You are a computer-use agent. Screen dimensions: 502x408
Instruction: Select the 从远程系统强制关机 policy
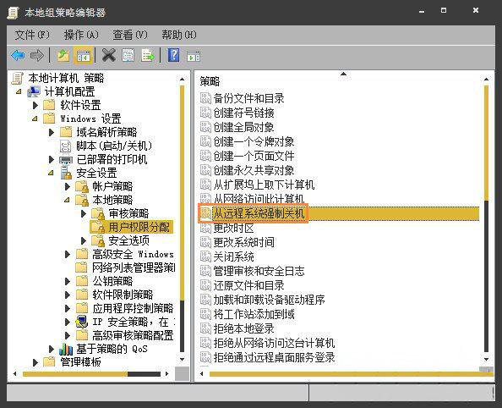(259, 213)
